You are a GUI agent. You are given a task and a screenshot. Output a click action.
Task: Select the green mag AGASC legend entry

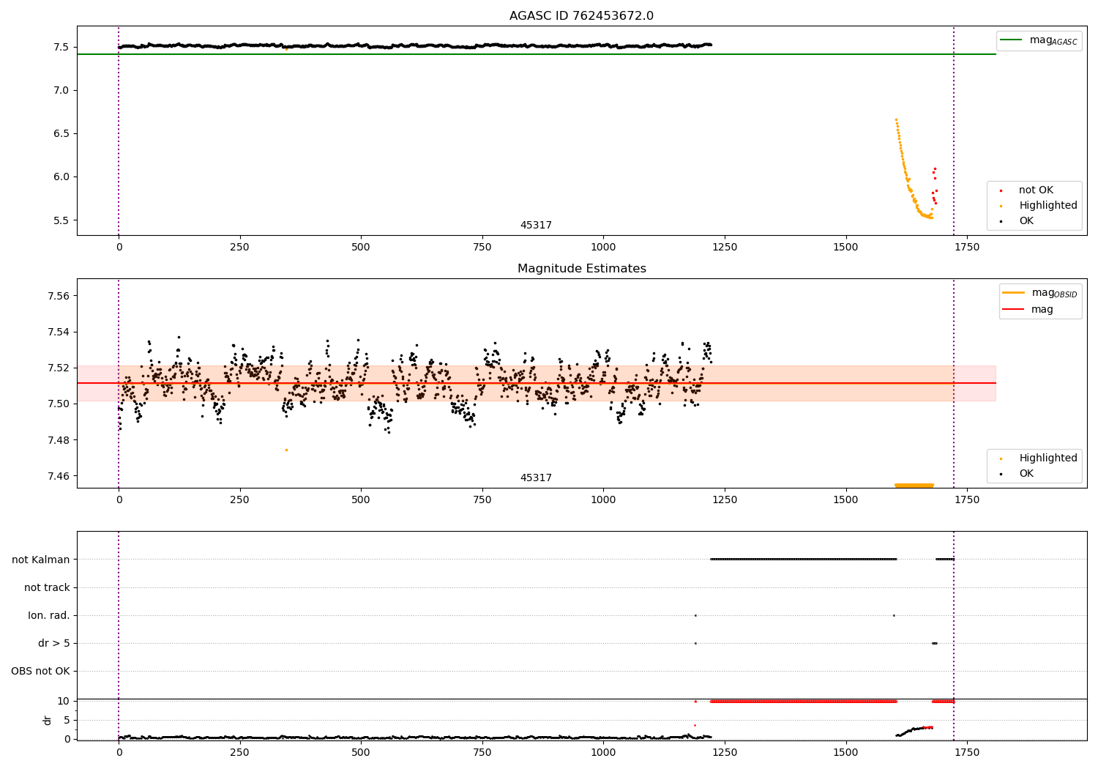(x=1039, y=40)
